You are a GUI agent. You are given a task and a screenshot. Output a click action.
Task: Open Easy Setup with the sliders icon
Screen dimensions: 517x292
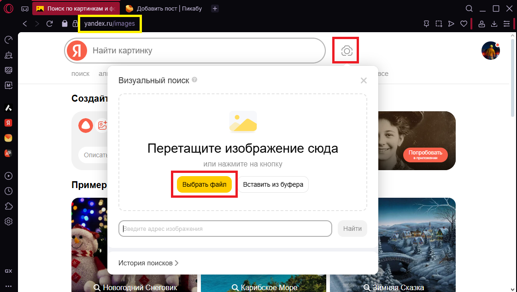(x=506, y=23)
